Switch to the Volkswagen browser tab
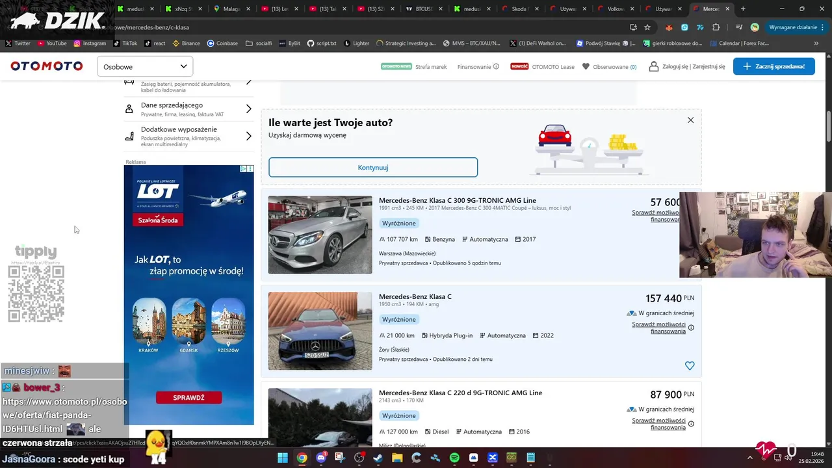The image size is (832, 468). click(x=616, y=9)
